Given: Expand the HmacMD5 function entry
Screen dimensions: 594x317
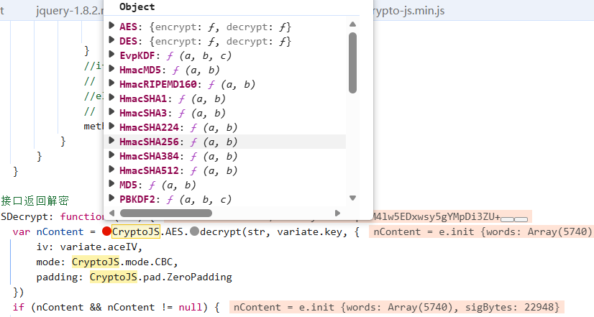Looking at the screenshot, I should 111,68.
